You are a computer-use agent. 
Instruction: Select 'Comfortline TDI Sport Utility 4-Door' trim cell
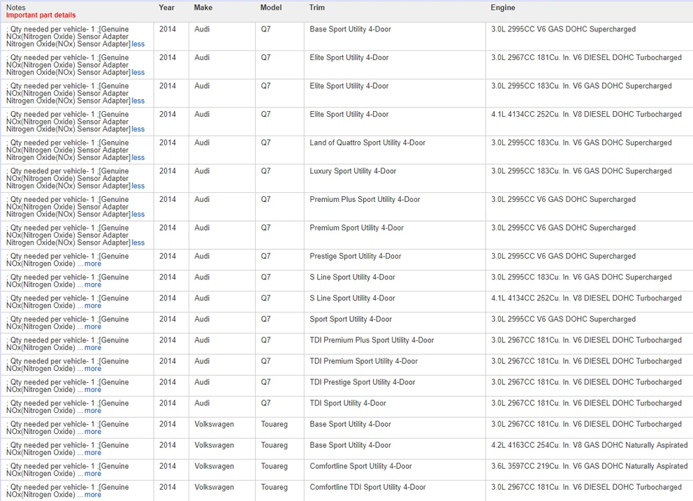[x=367, y=487]
